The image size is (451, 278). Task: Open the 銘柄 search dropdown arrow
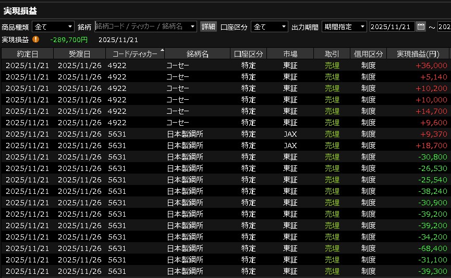tap(193, 27)
